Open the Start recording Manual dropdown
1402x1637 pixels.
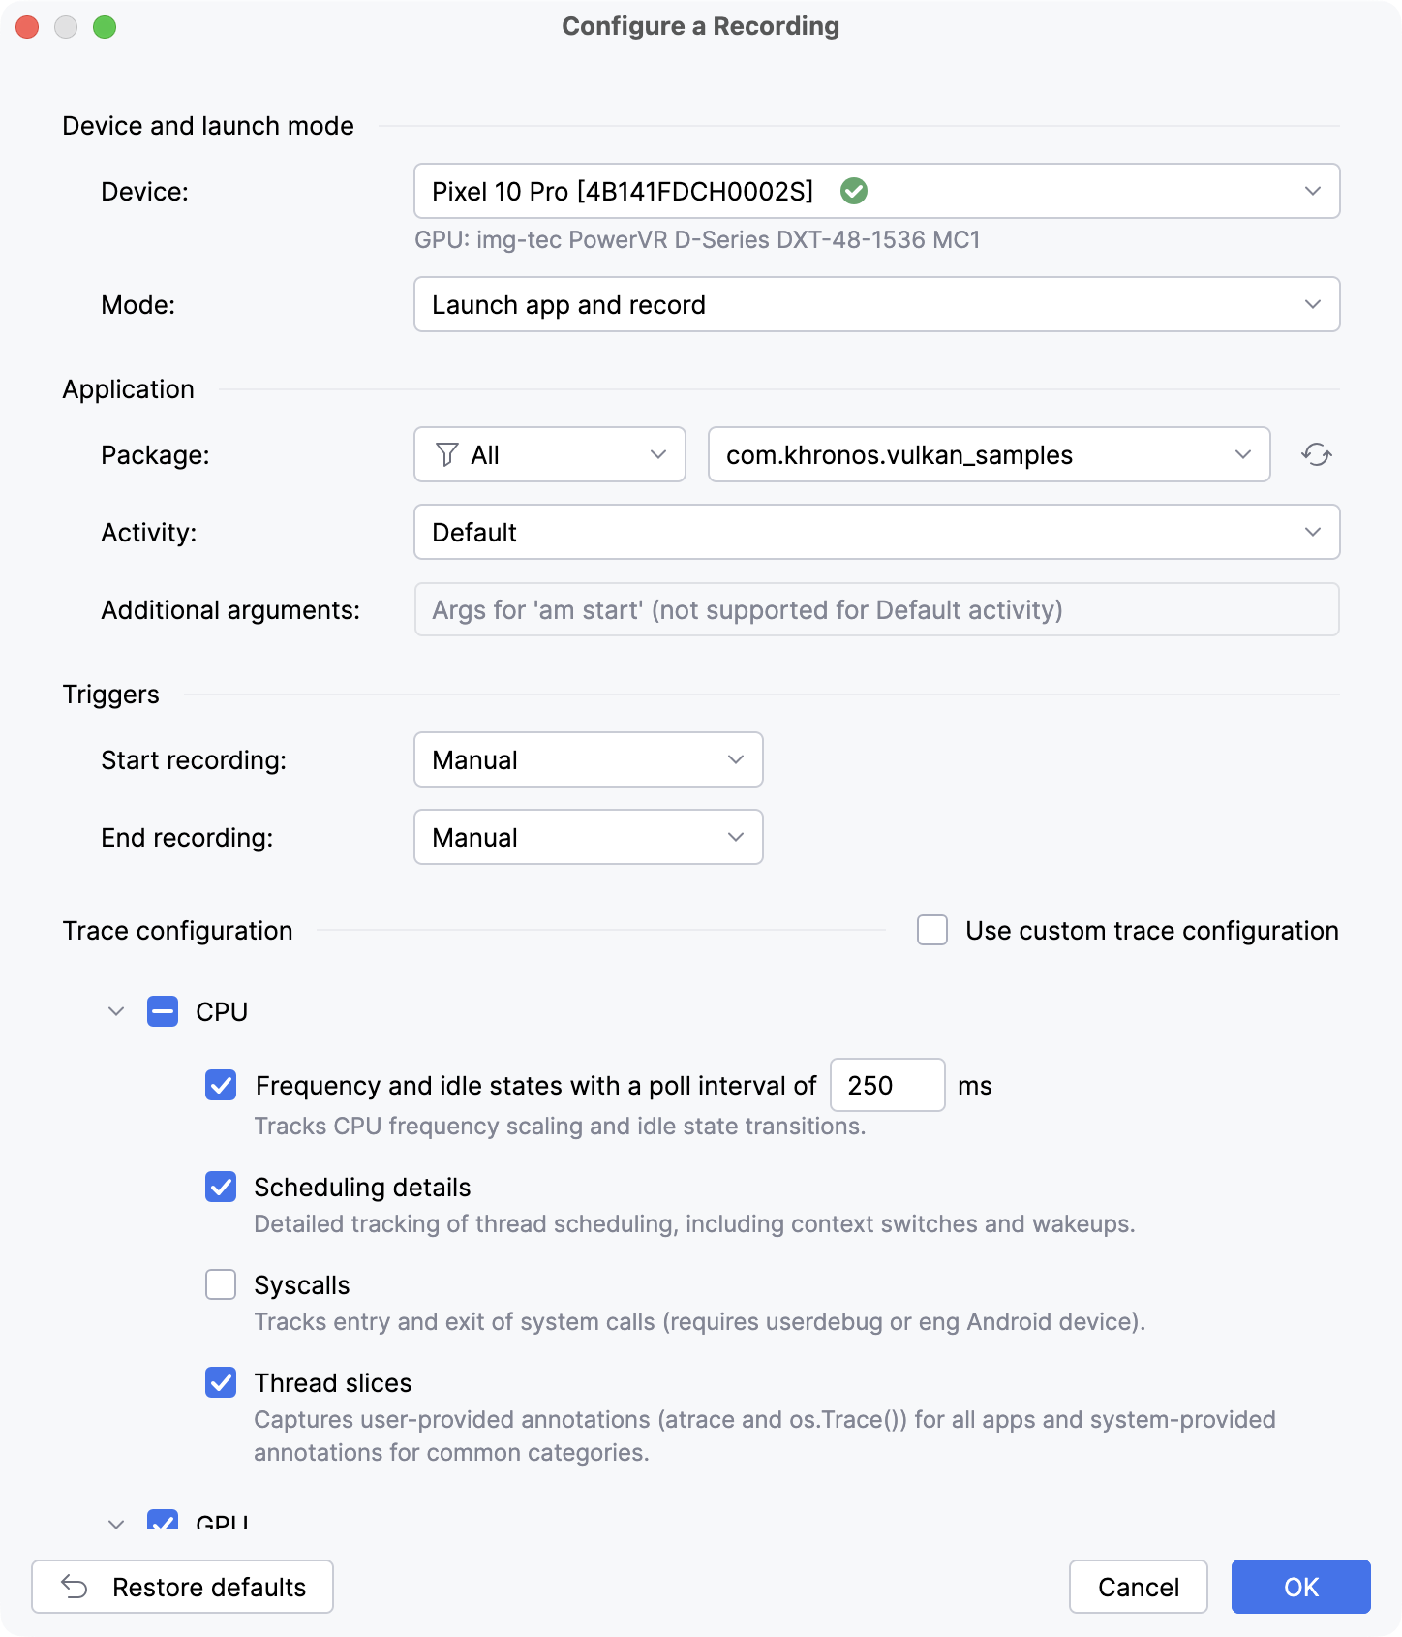pos(589,759)
